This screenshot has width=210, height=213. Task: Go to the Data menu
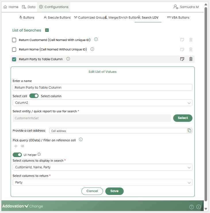[x=29, y=7]
